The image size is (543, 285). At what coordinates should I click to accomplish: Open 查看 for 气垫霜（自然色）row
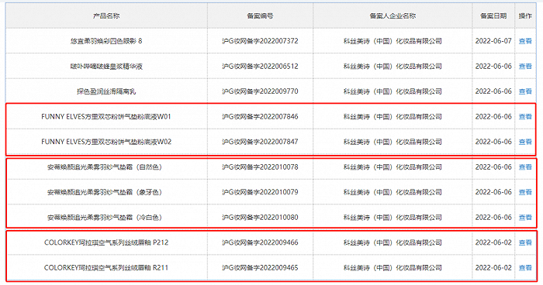click(x=525, y=167)
